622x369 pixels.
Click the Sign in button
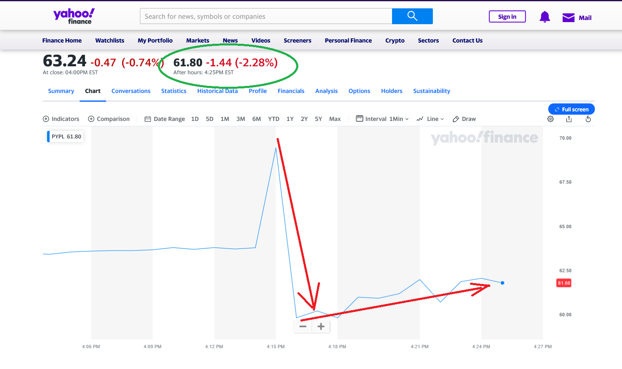click(507, 17)
